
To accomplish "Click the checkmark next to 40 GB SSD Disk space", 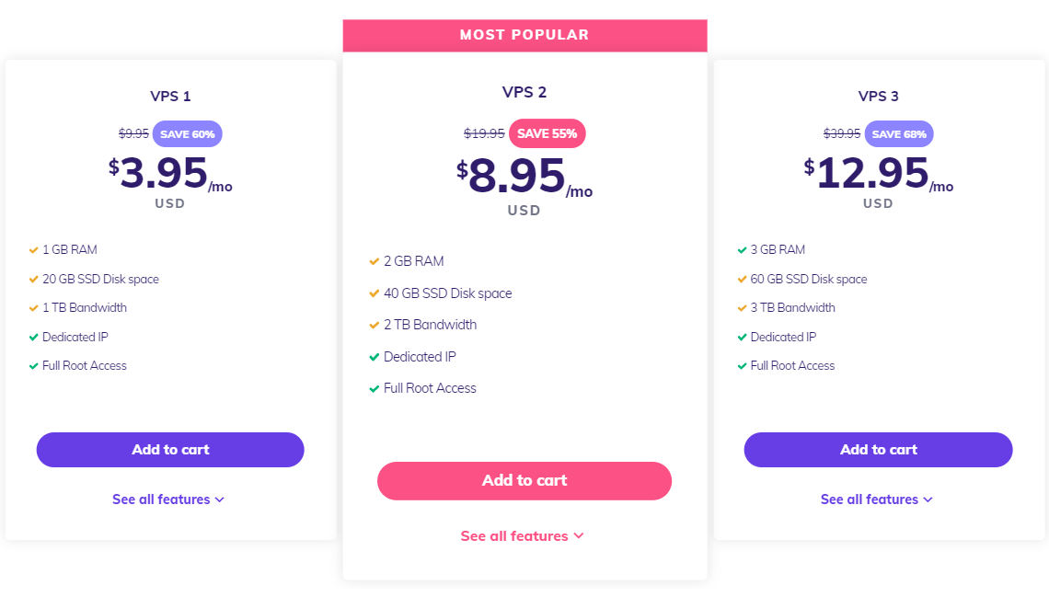I will pyautogui.click(x=374, y=293).
